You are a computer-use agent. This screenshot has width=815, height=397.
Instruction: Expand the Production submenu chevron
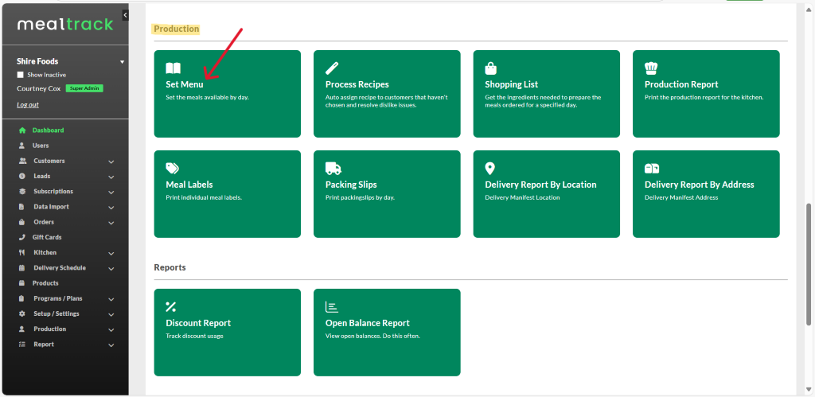point(111,330)
